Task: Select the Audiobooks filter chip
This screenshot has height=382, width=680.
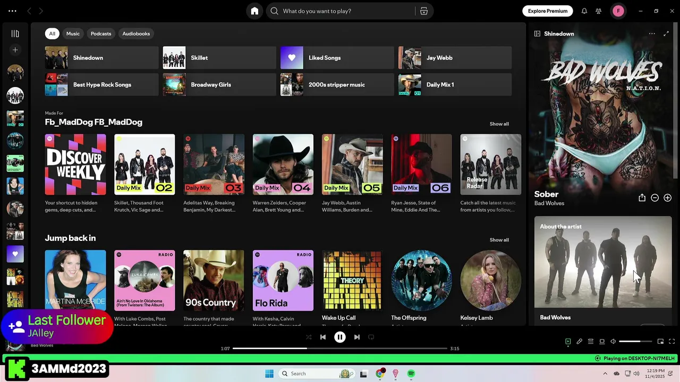Action: 136,33
